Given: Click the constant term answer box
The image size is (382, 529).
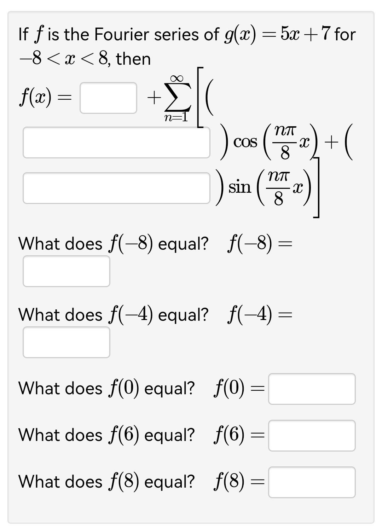Looking at the screenshot, I should (x=108, y=97).
